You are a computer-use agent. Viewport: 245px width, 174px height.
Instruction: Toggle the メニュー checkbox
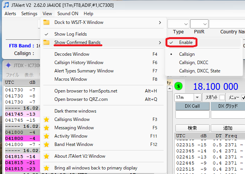pyautogui.click(x=243, y=97)
